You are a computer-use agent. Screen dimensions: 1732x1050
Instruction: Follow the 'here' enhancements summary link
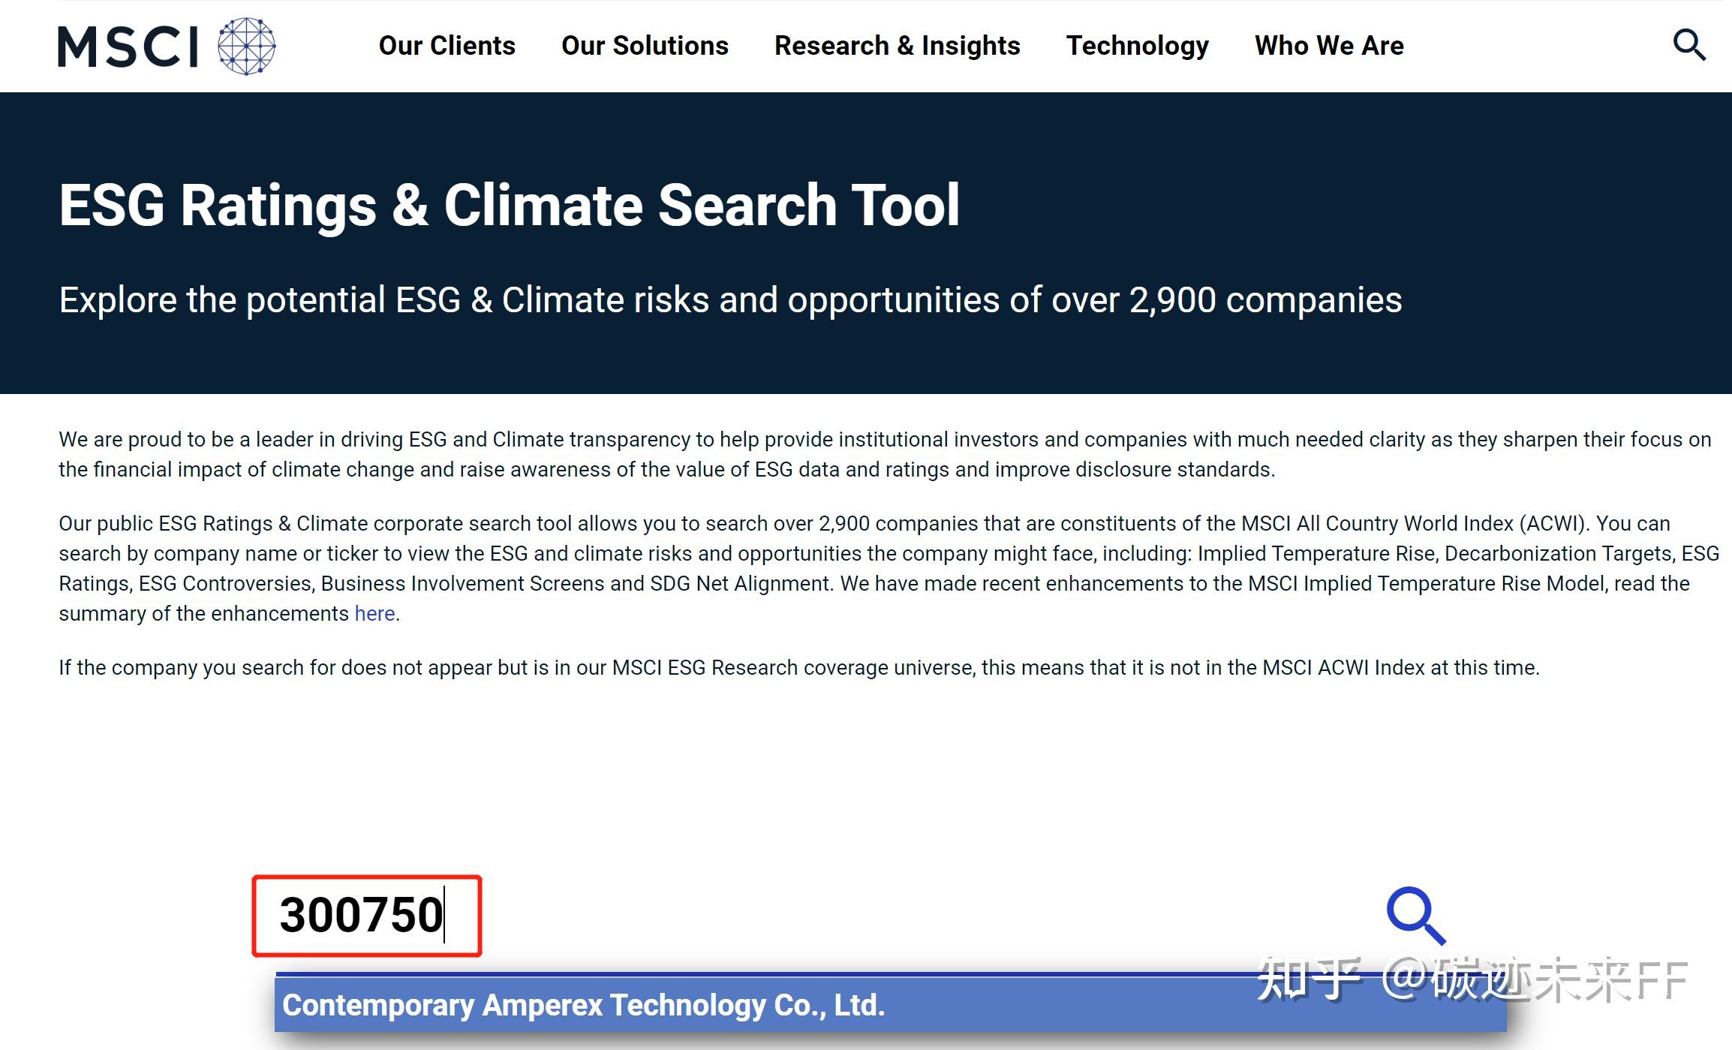pyautogui.click(x=374, y=614)
